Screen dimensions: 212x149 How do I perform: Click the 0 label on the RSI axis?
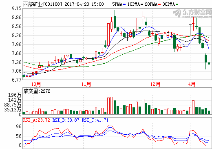pos(20,145)
